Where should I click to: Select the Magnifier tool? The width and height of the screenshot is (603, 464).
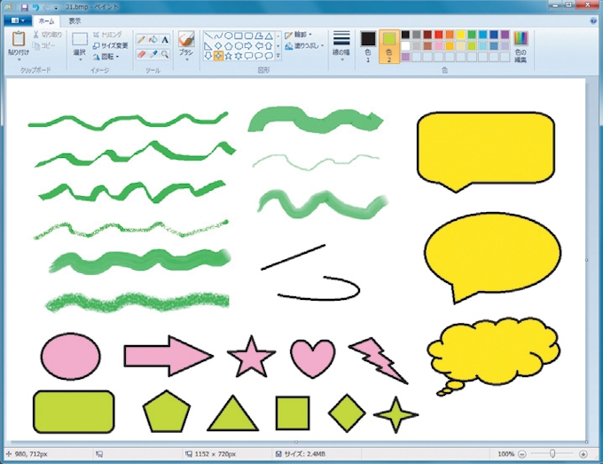[x=165, y=53]
